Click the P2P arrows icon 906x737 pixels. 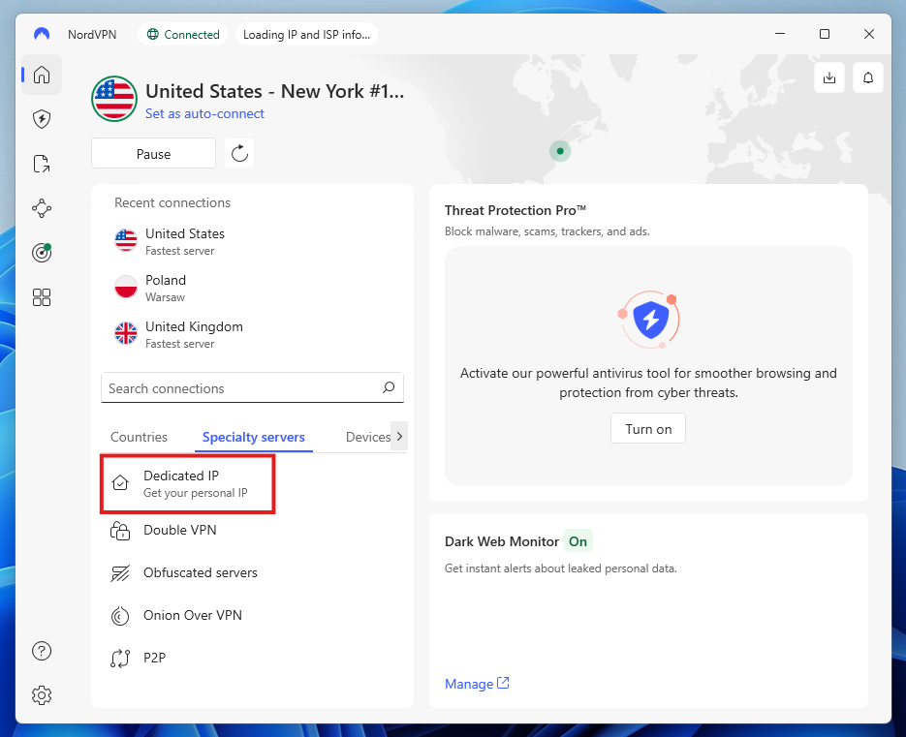pos(120,658)
